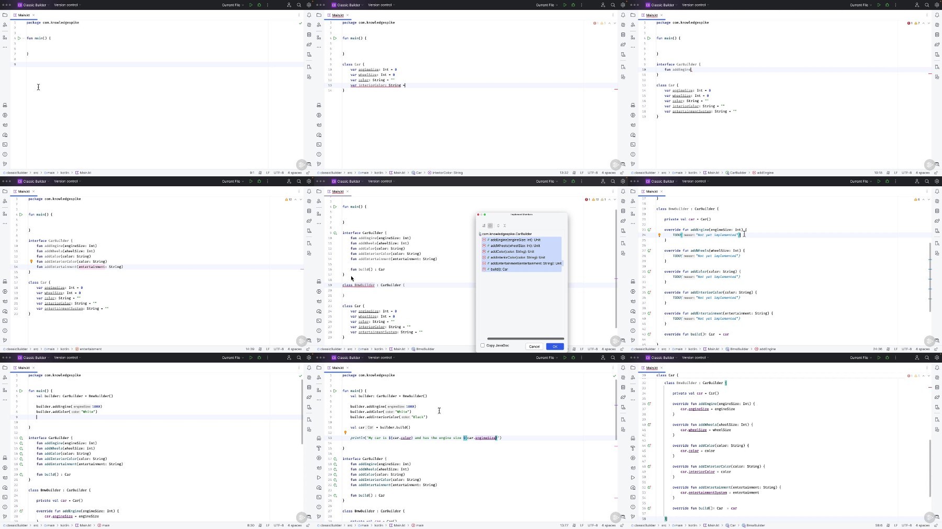Click horizontal scrollbar in Implement Members dialog
The height and width of the screenshot is (529, 942).
click(525, 339)
